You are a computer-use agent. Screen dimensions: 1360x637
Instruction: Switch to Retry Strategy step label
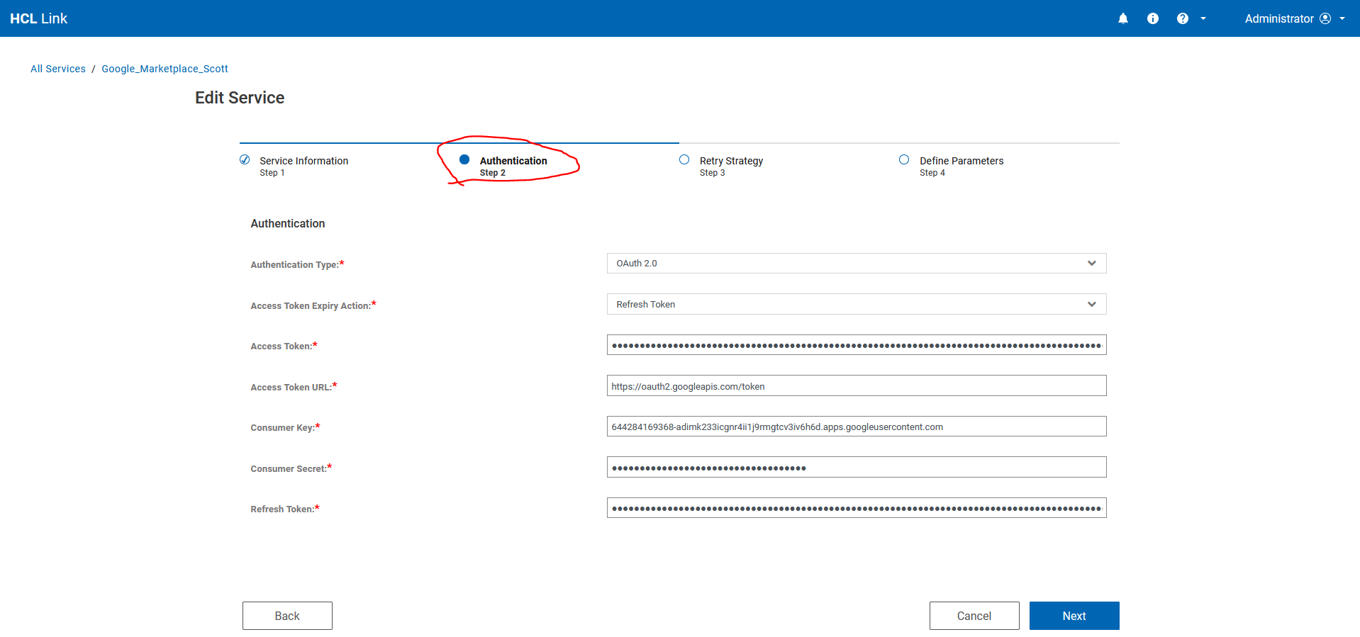(x=731, y=161)
